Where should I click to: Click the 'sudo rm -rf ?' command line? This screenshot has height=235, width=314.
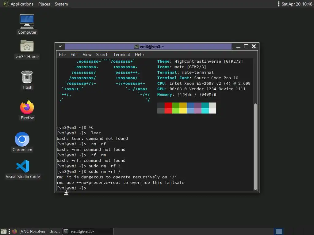(89, 166)
